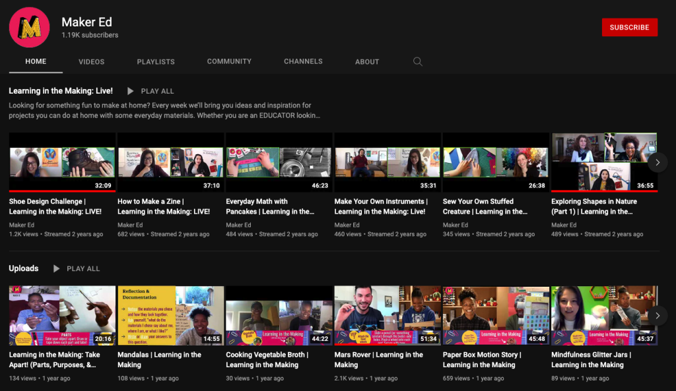This screenshot has height=391, width=676.
Task: Play the Shoe Design Challenge video thumbnail
Action: pos(62,162)
